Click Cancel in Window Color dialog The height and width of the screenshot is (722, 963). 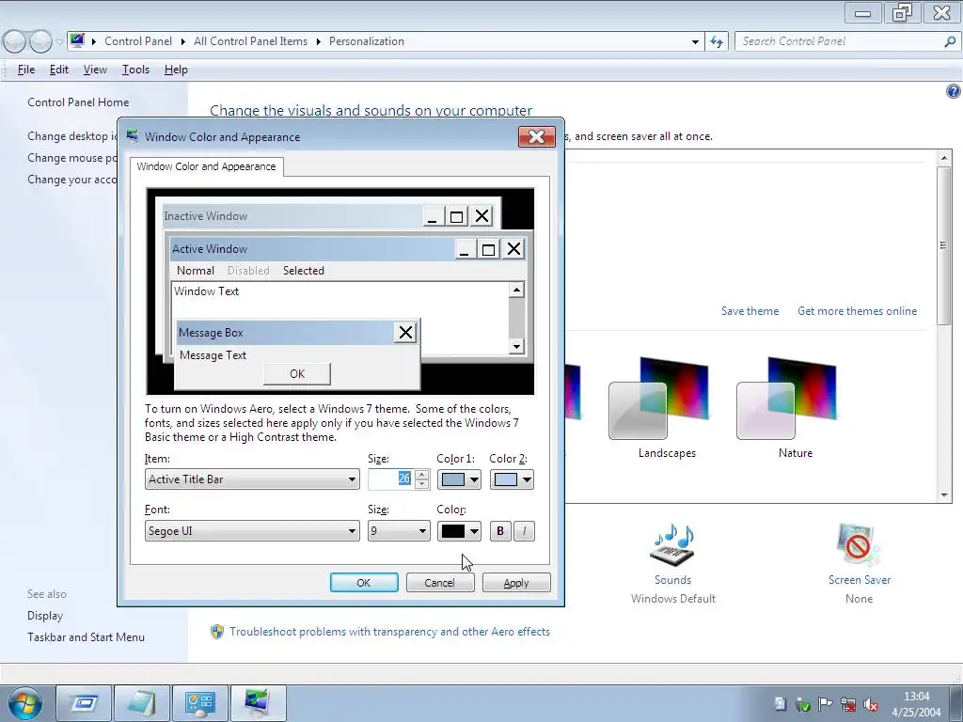click(440, 583)
